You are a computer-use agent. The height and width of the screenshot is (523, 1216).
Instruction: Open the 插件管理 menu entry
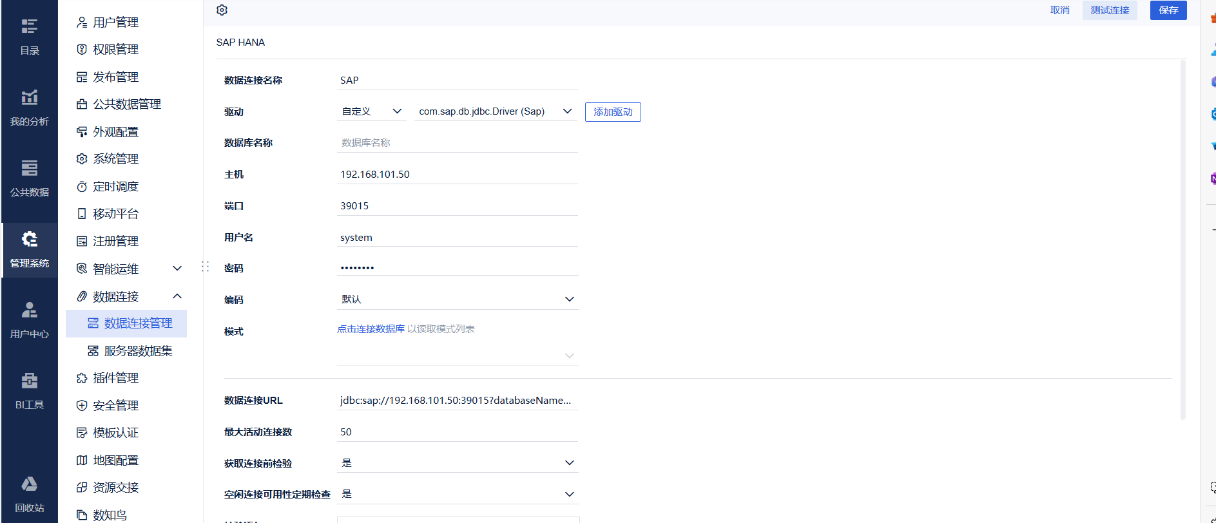tap(116, 378)
